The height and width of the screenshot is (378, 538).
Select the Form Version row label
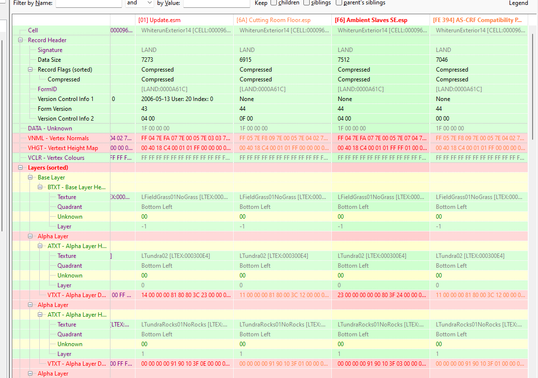(54, 109)
